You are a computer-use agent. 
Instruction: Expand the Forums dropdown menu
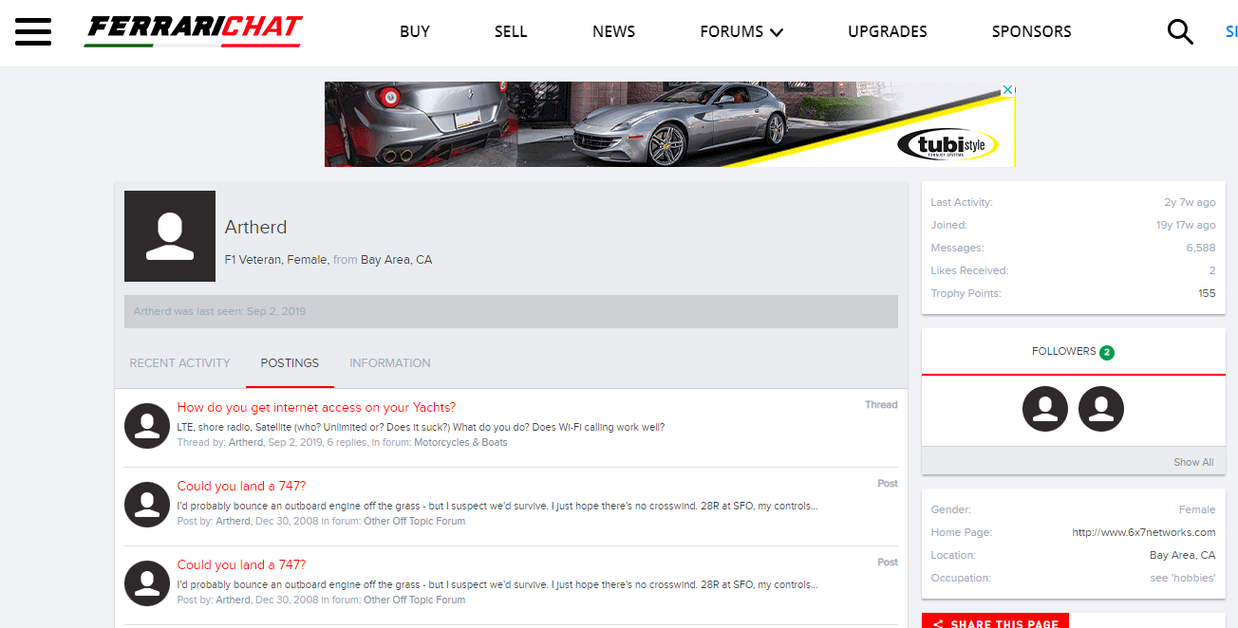pos(741,31)
